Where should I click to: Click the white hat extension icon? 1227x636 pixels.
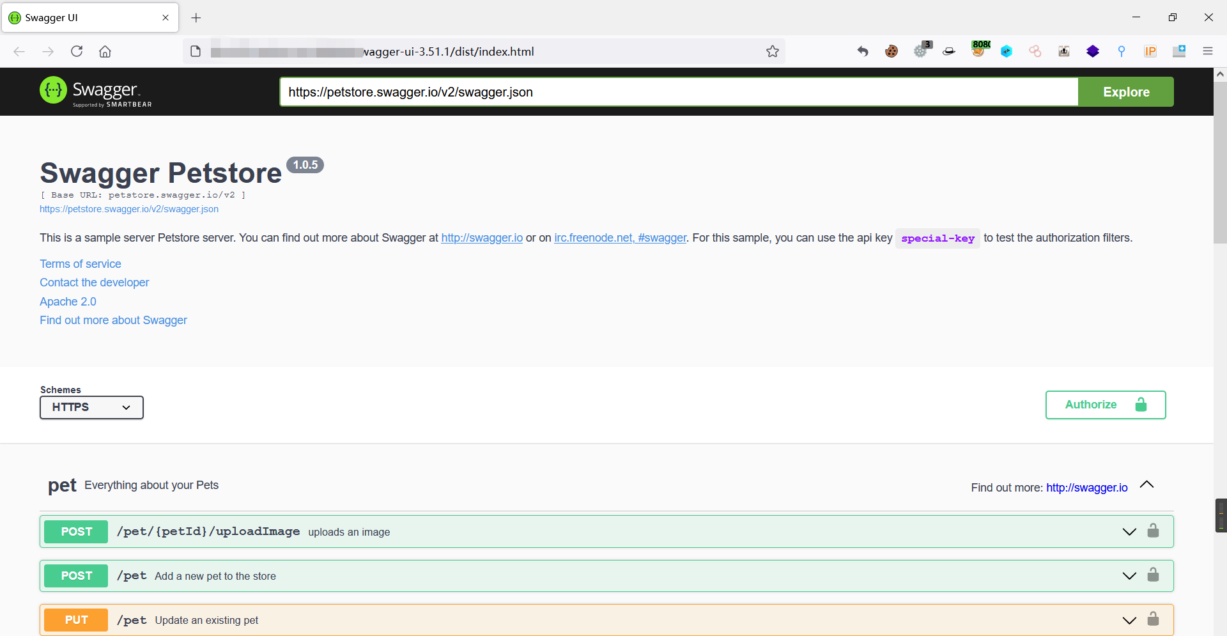click(949, 51)
